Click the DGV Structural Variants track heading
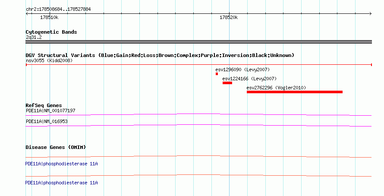 pyautogui.click(x=160, y=55)
